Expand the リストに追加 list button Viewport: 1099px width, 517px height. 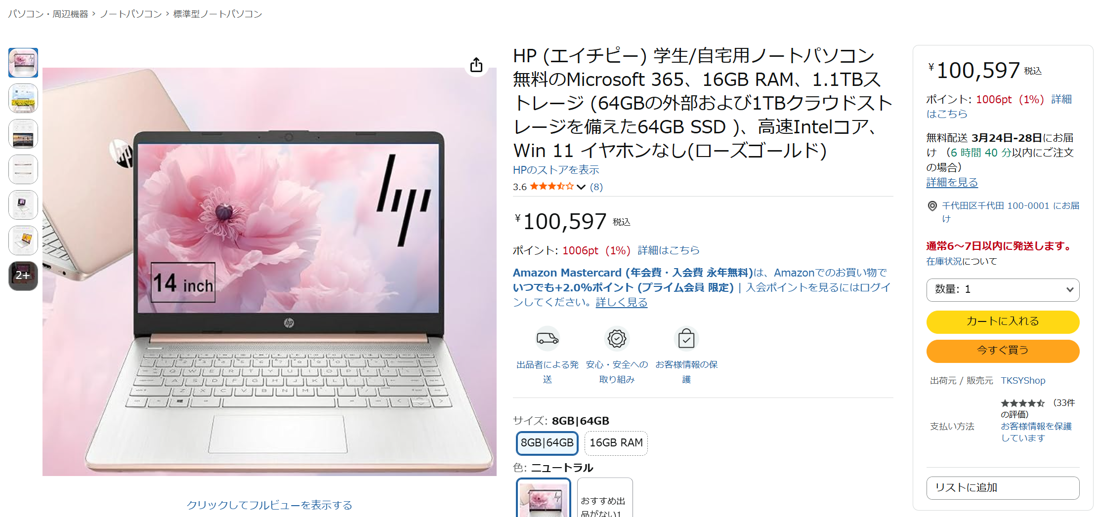point(1003,488)
